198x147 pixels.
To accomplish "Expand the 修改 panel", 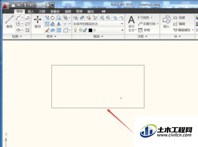I will pyautogui.click(x=51, y=36).
